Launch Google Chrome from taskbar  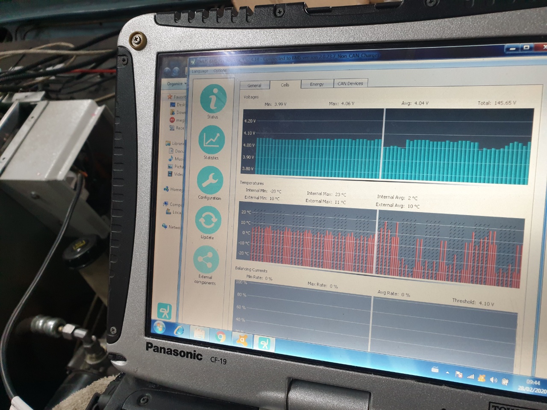pos(221,337)
